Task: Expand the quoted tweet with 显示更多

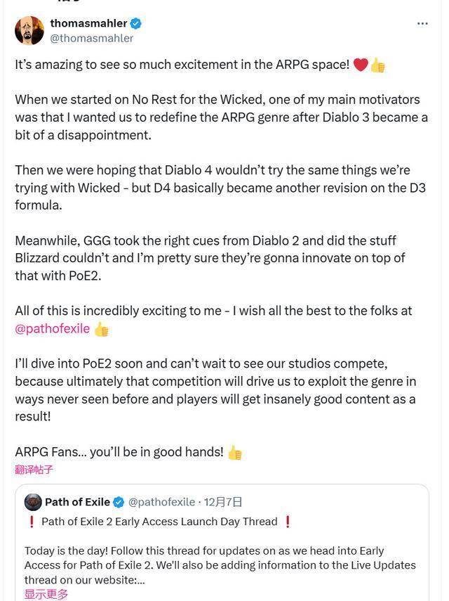Action: [x=46, y=594]
